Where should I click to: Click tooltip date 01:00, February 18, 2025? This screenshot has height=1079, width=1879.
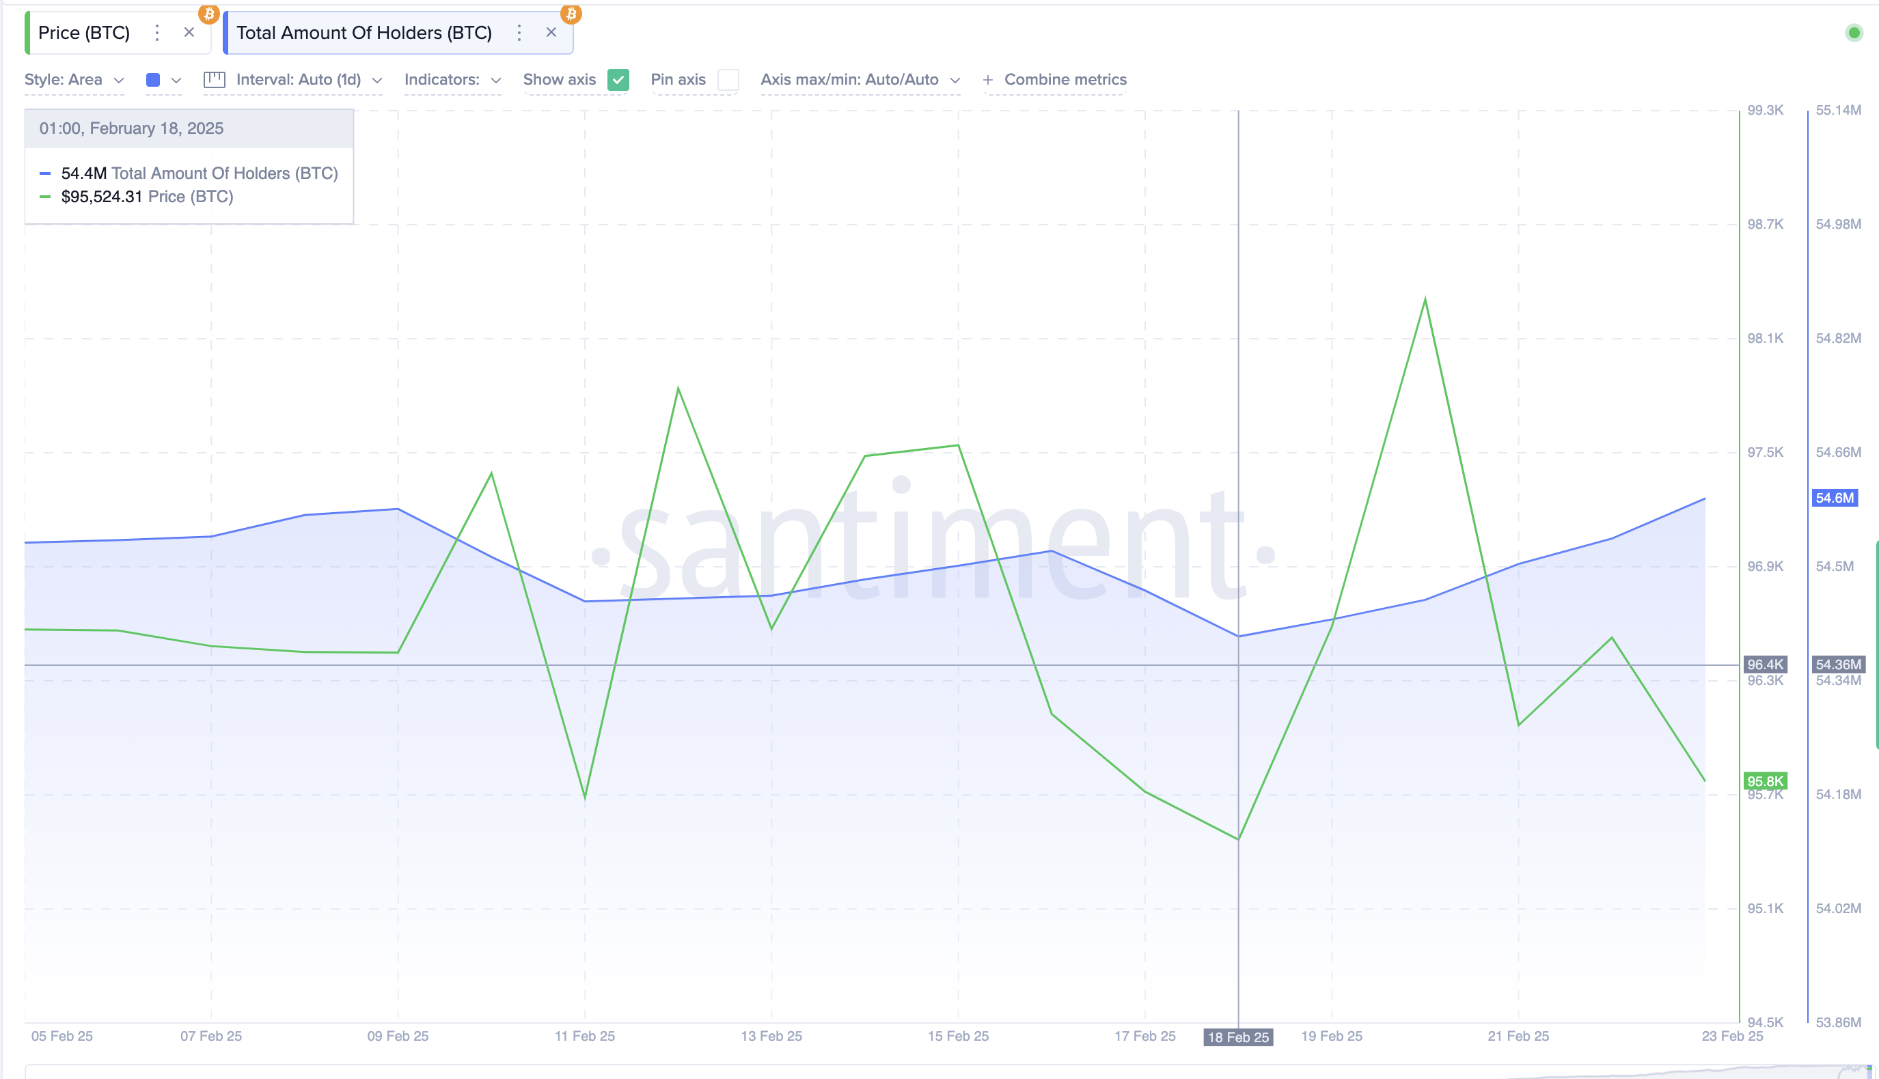[131, 128]
